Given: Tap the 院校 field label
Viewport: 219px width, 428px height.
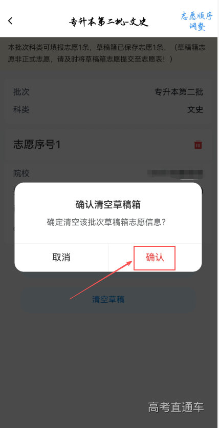Looking at the screenshot, I should pyautogui.click(x=21, y=173).
